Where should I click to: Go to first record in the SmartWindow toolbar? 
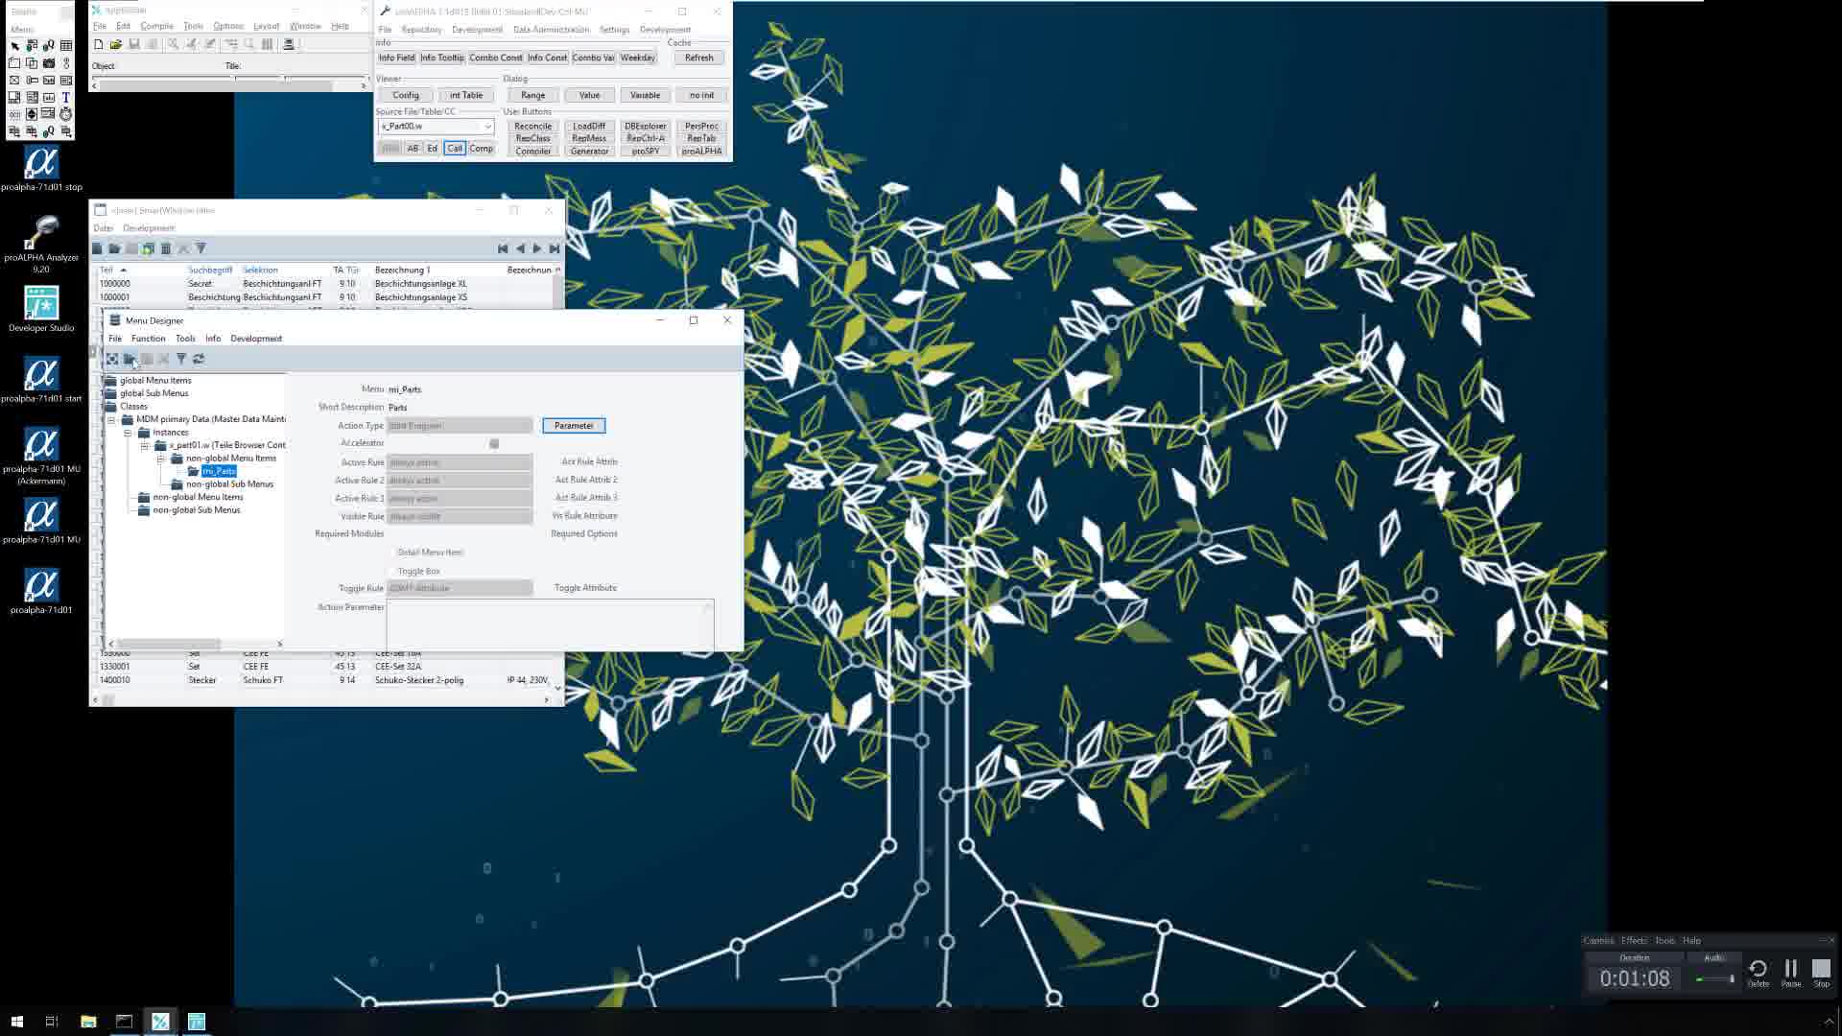pyautogui.click(x=503, y=248)
